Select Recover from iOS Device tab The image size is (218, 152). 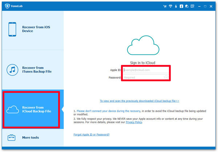tap(33, 30)
